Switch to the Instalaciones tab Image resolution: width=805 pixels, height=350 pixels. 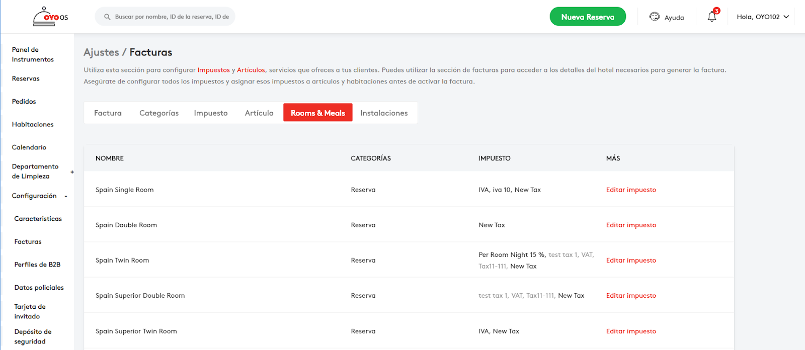pyautogui.click(x=384, y=113)
